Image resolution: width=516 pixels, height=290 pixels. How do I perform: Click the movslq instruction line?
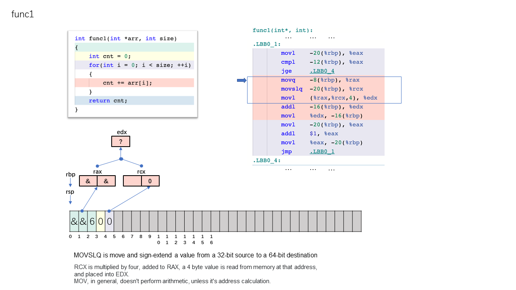coord(318,89)
